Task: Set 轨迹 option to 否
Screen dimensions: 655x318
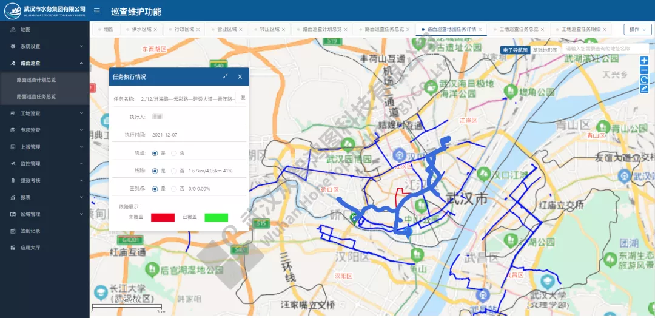Action: (x=174, y=153)
